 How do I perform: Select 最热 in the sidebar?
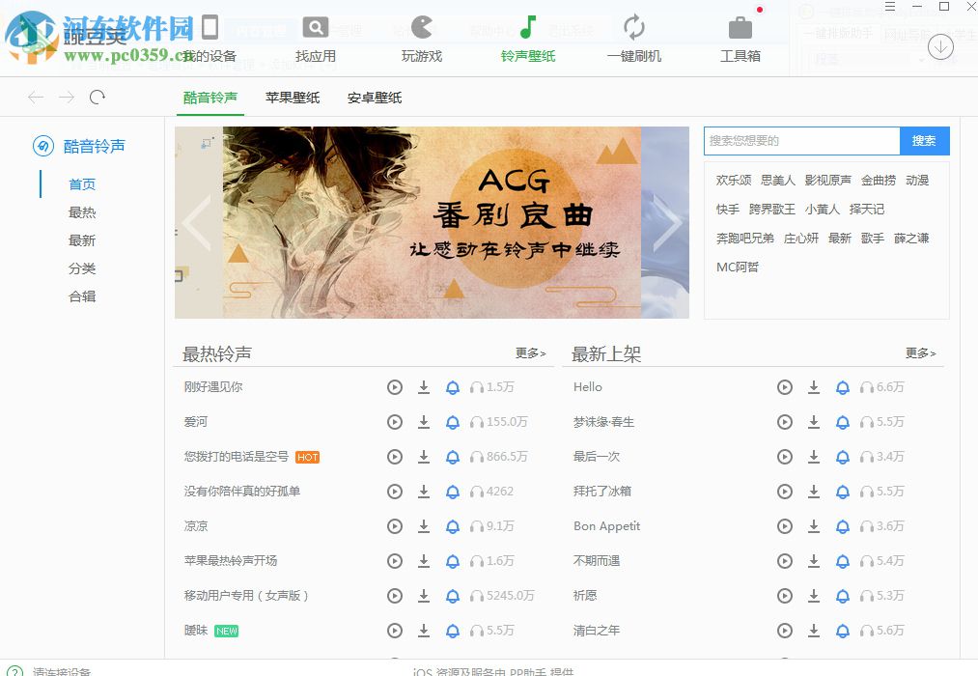81,211
